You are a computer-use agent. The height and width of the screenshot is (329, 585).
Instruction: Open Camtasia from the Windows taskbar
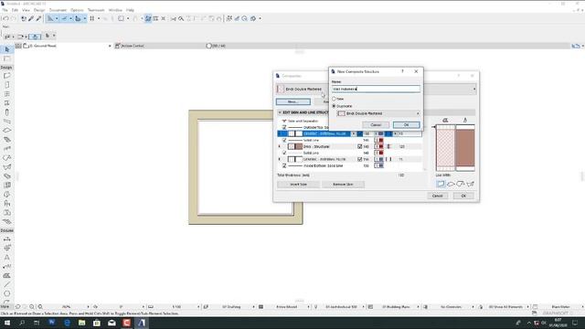[x=126, y=323]
